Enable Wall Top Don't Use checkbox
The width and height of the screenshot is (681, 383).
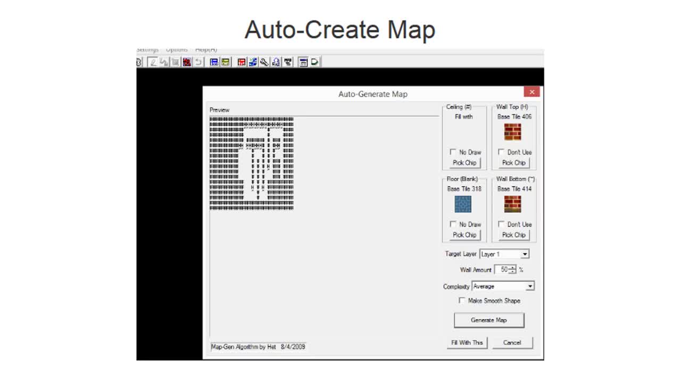(501, 152)
